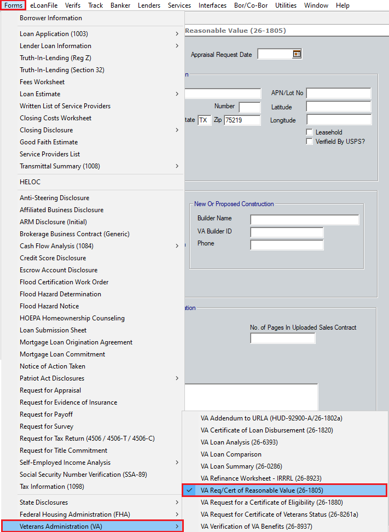Click the VA Builder ID field
Screen dimensions: 389x532
pyautogui.click(x=287, y=232)
